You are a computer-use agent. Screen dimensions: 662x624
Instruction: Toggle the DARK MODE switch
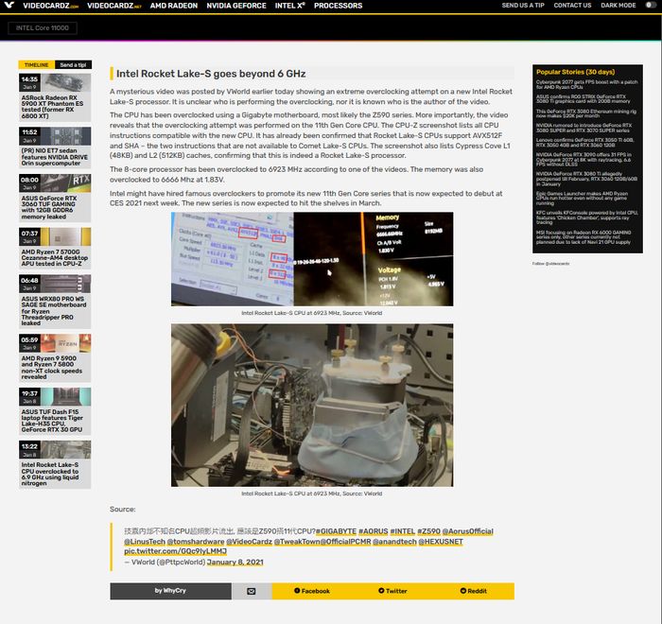(651, 5)
